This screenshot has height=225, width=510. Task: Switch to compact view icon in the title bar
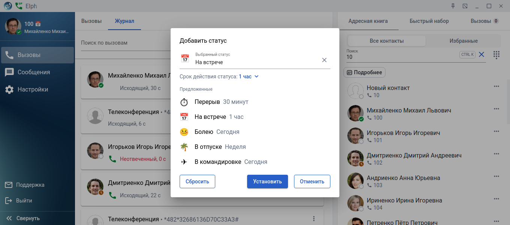tap(465, 6)
